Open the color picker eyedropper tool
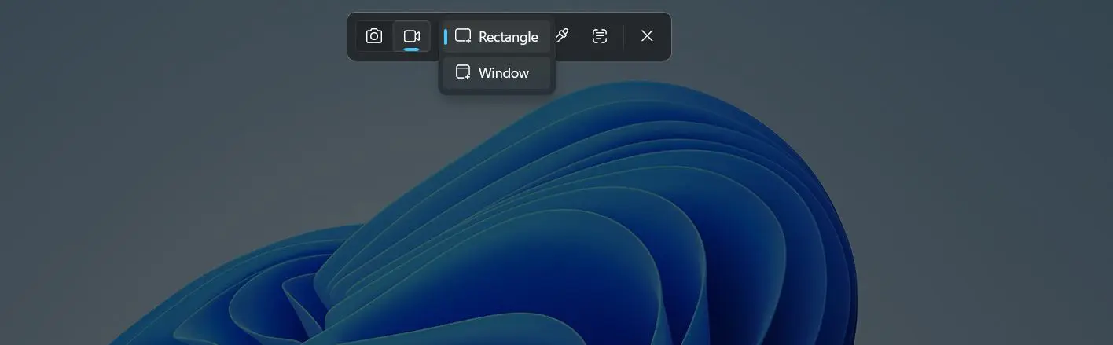 point(562,36)
